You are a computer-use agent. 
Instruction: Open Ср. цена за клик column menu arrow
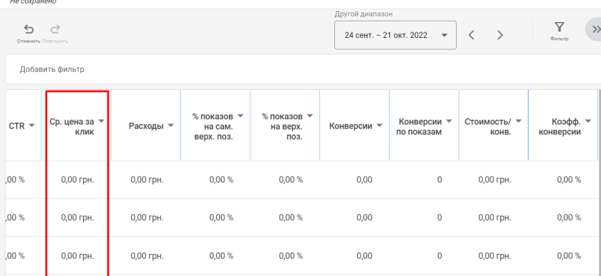tap(102, 121)
